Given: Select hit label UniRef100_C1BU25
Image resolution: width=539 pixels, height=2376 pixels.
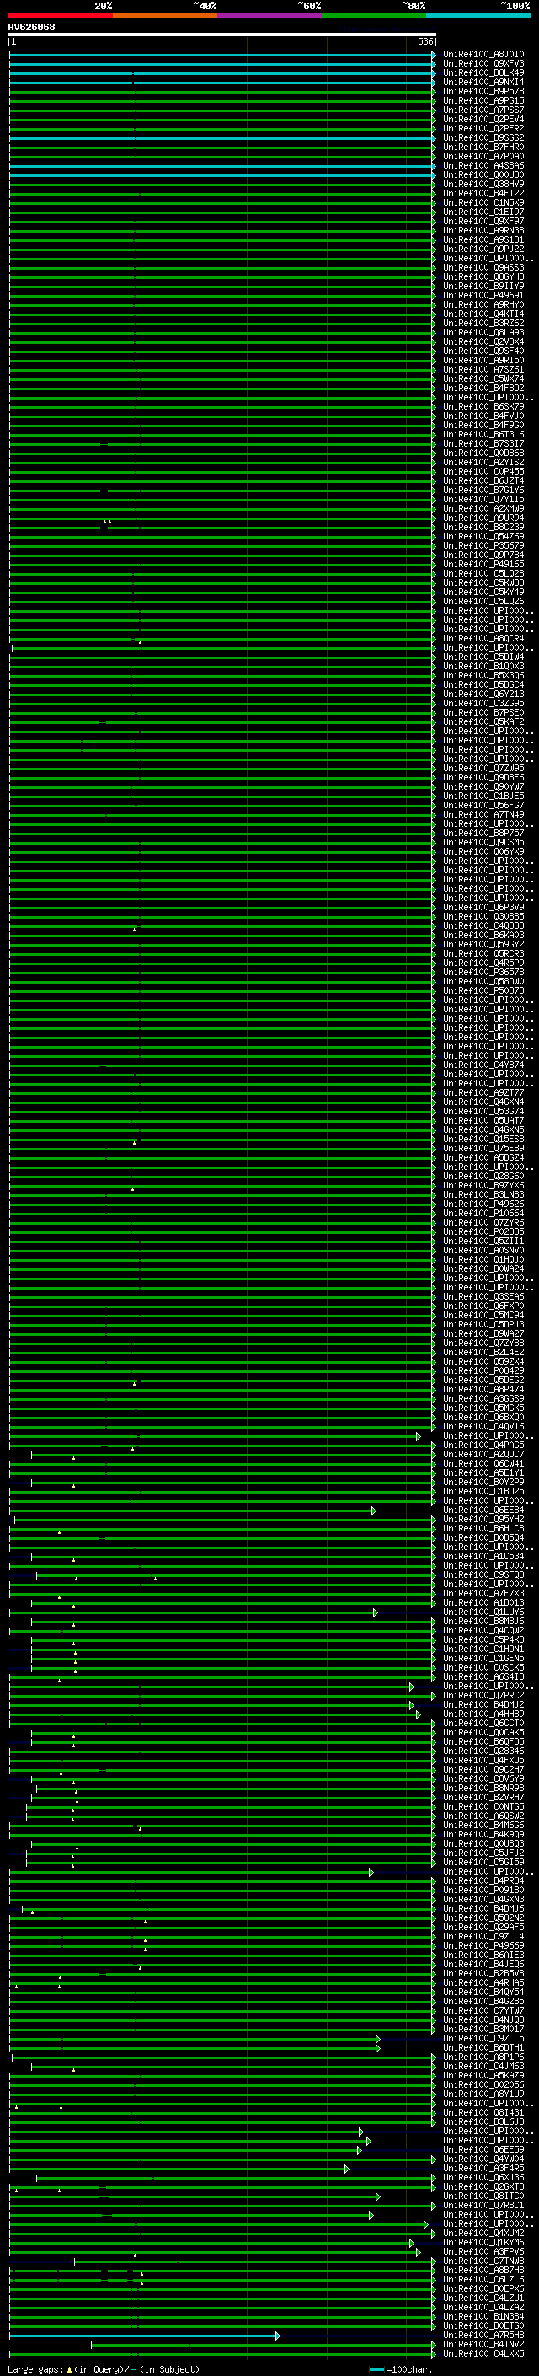Looking at the screenshot, I should 483,1490.
